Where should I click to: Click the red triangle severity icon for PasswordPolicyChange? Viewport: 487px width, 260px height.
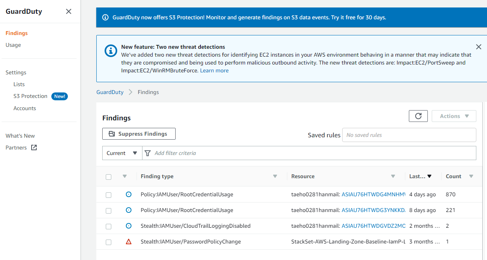pos(128,242)
